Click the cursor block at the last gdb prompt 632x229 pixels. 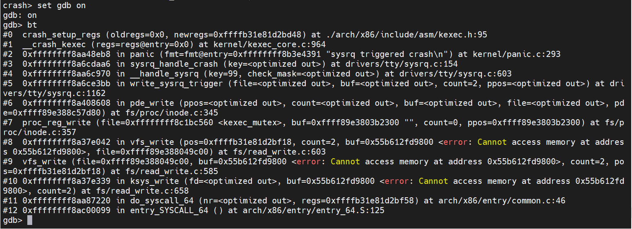pos(29,220)
